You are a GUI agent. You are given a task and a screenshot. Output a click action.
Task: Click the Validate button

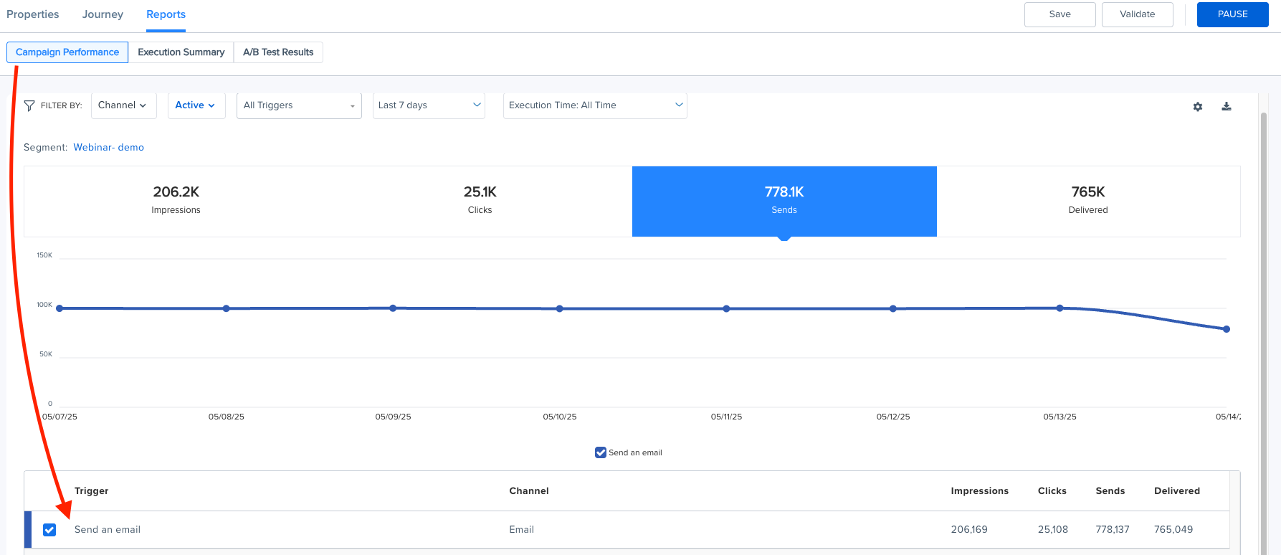[1137, 14]
